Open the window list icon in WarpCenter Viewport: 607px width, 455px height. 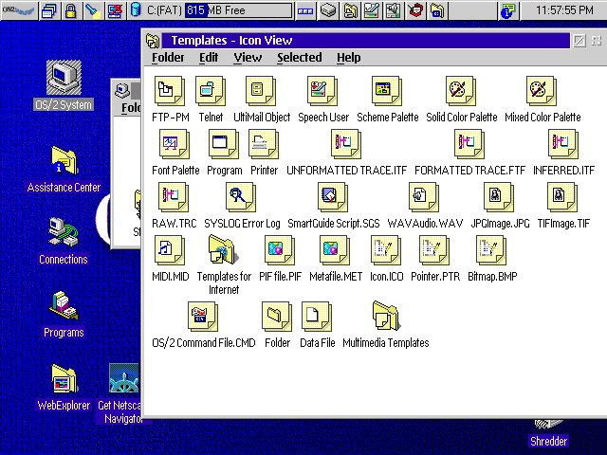coord(48,10)
